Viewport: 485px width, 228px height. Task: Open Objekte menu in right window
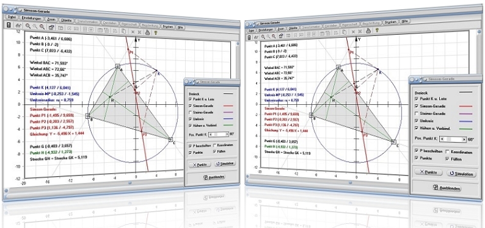293,29
